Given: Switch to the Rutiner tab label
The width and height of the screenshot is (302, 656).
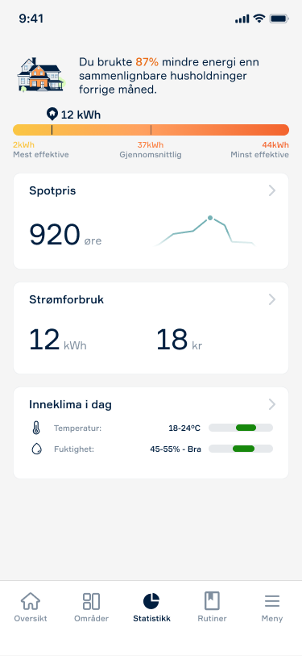Looking at the screenshot, I should (x=212, y=619).
